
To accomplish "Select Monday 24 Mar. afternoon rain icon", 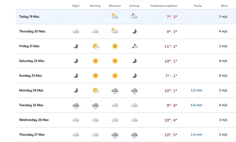I will tap(115, 91).
